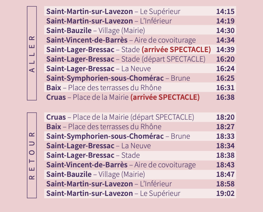
Task: Click red "arrivée SPECTACLE" text on Cruas row
Action: pyautogui.click(x=165, y=97)
